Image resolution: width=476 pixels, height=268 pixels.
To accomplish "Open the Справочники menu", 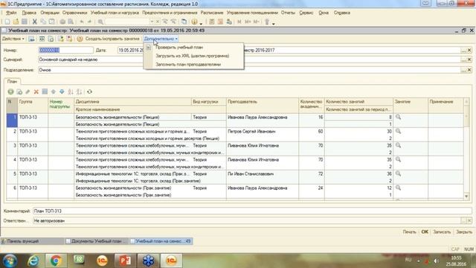I will (74, 13).
